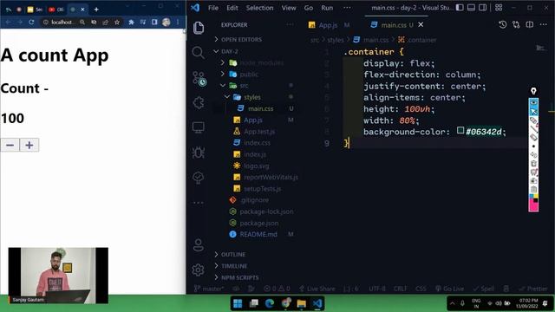Click the #06342d color swatch in editor
This screenshot has height=312, width=555.
click(x=460, y=131)
